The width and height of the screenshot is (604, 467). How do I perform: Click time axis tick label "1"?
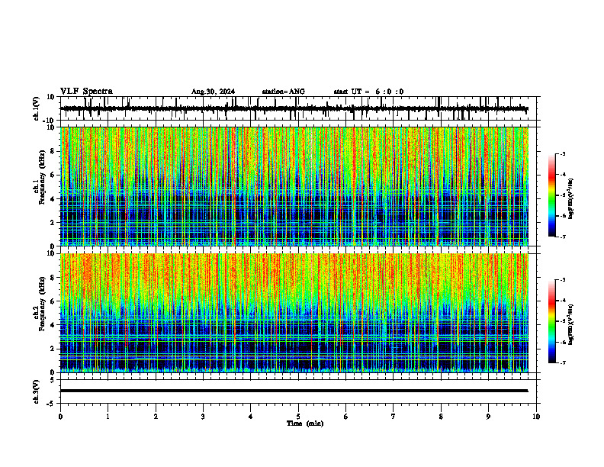coord(108,417)
